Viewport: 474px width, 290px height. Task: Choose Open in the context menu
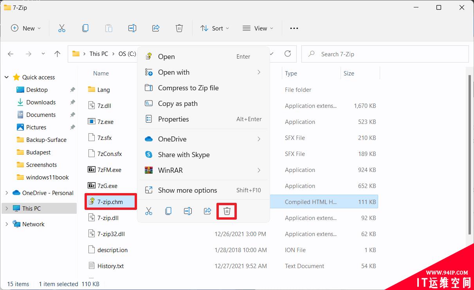pyautogui.click(x=204, y=57)
